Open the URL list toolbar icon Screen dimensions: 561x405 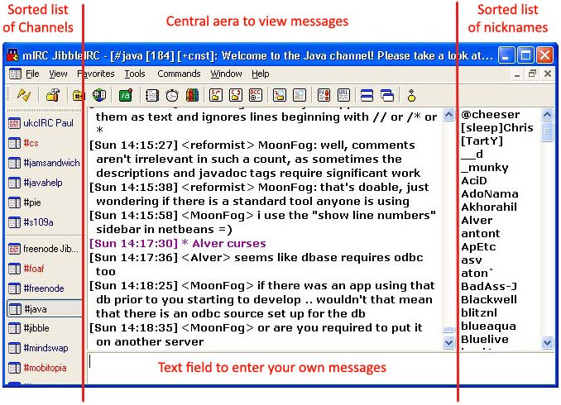pyautogui.click(x=343, y=94)
